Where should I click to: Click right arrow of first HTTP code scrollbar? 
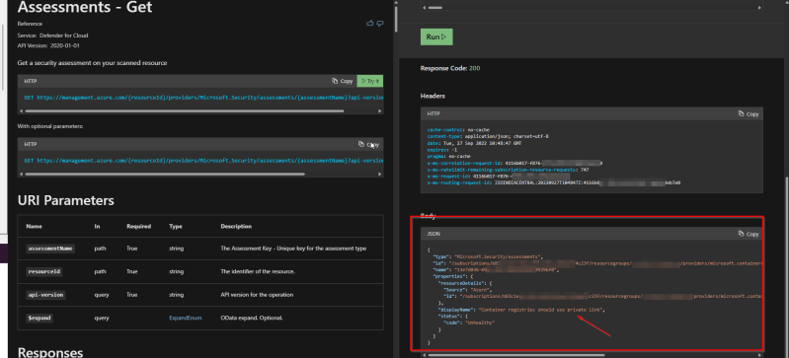[x=380, y=110]
